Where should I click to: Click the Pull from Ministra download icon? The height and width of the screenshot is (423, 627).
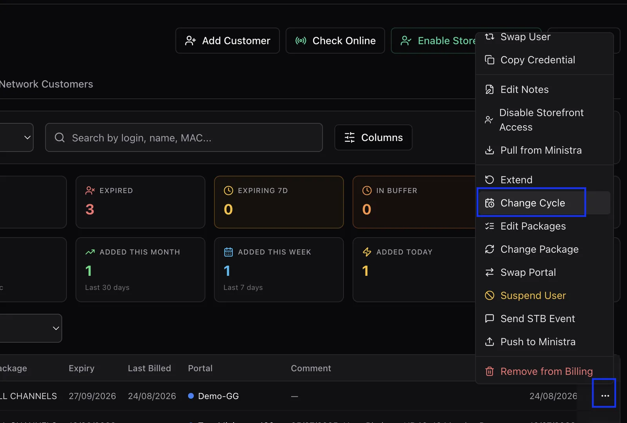pyautogui.click(x=489, y=150)
